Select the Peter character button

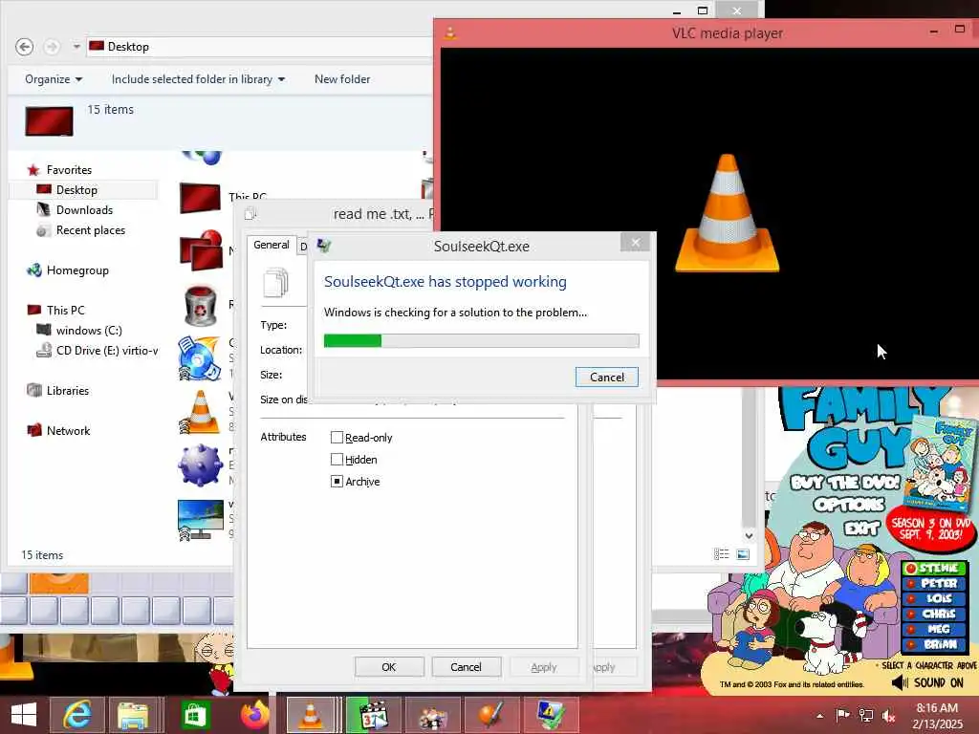(x=933, y=583)
